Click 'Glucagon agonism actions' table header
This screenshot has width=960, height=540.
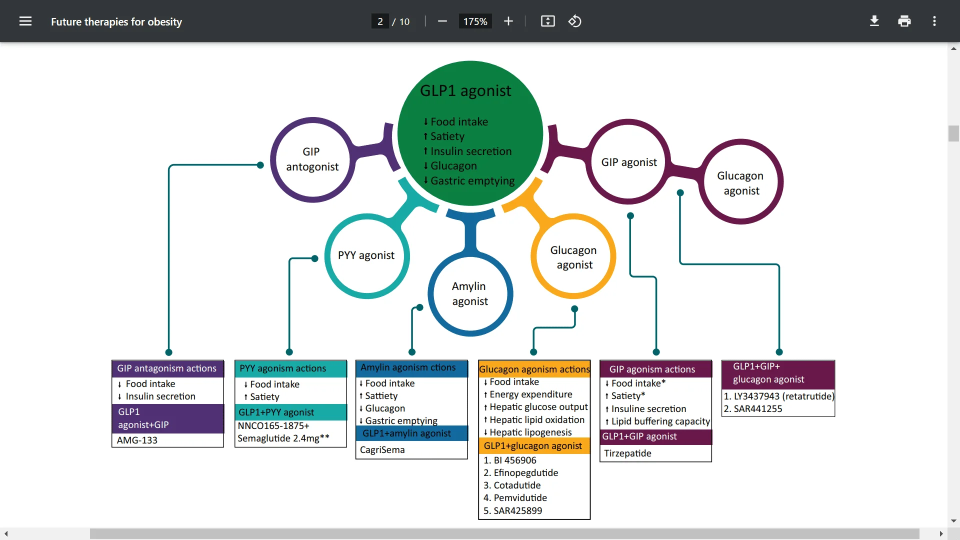point(534,369)
